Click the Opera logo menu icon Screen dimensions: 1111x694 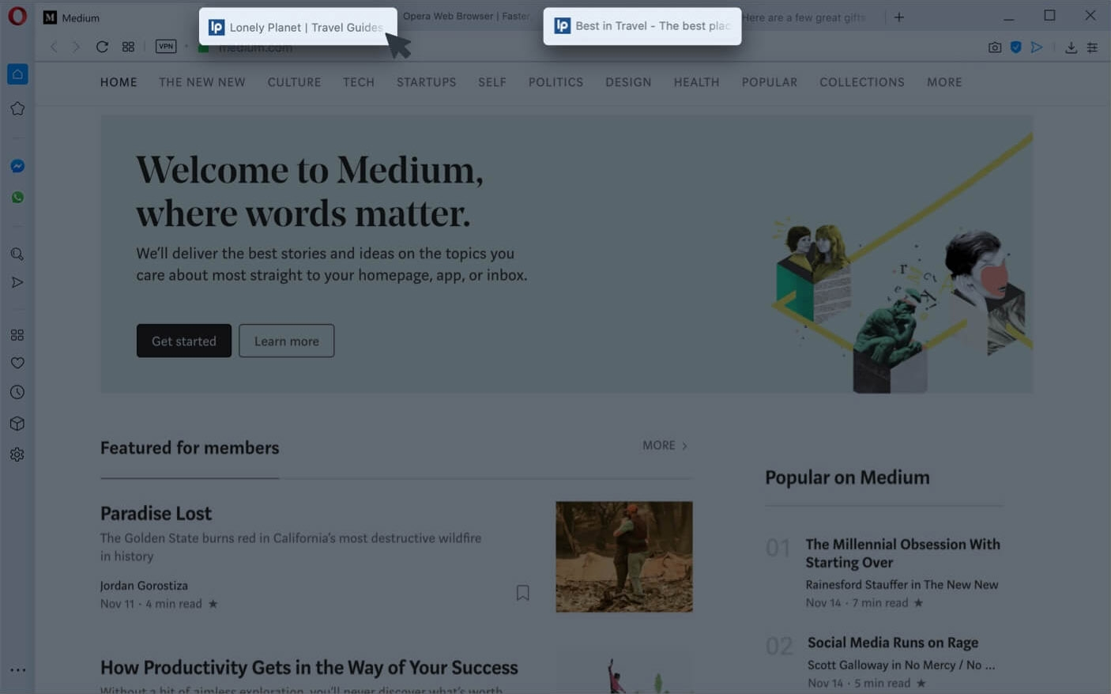click(17, 17)
